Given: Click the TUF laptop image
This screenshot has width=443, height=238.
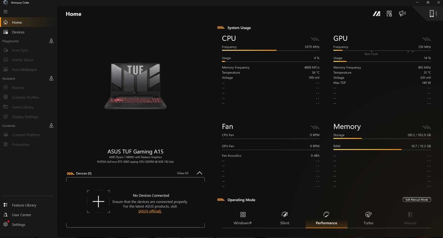Looking at the screenshot, I should click(135, 86).
